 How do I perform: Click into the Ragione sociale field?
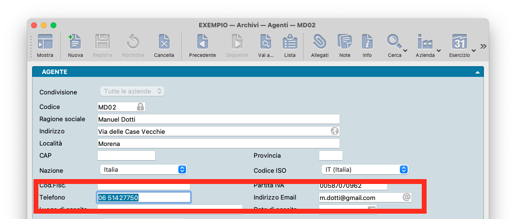[218, 119]
